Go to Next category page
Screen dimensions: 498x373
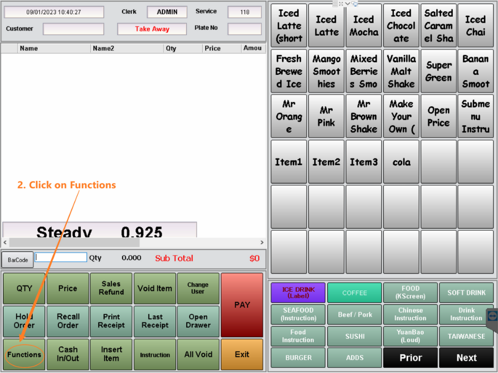[x=466, y=358]
